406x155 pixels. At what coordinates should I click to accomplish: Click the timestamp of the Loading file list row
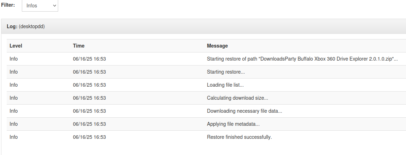(x=89, y=85)
